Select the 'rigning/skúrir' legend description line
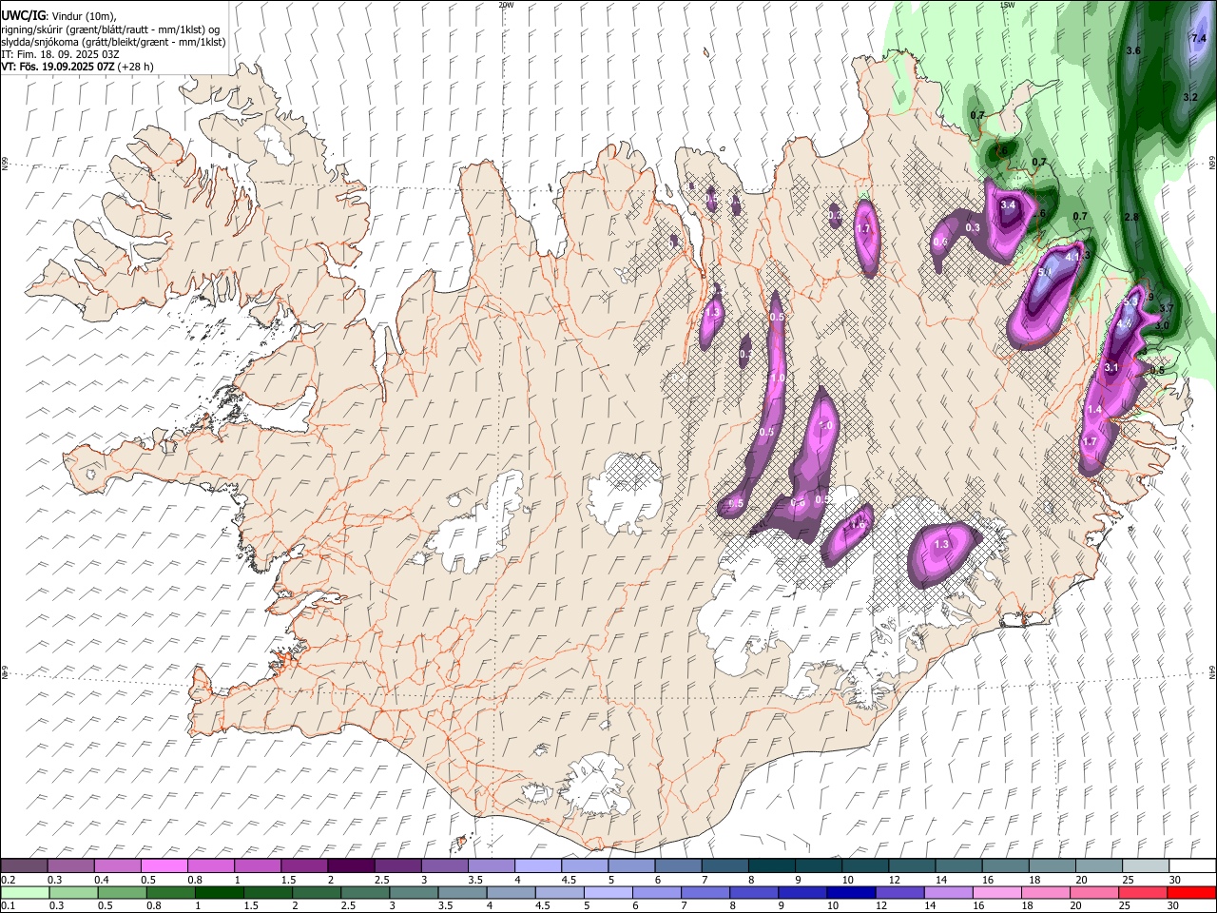Image resolution: width=1217 pixels, height=913 pixels. click(x=110, y=29)
